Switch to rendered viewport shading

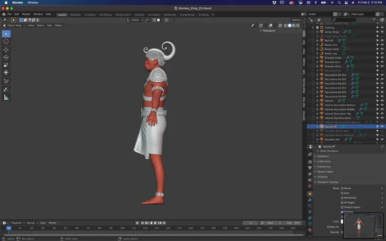298,26
